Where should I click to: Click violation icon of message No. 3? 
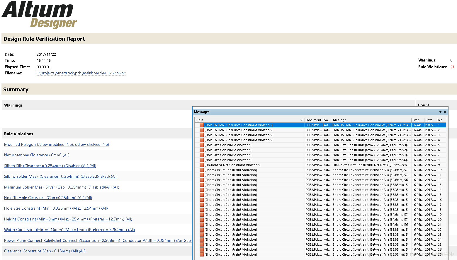tap(202, 135)
